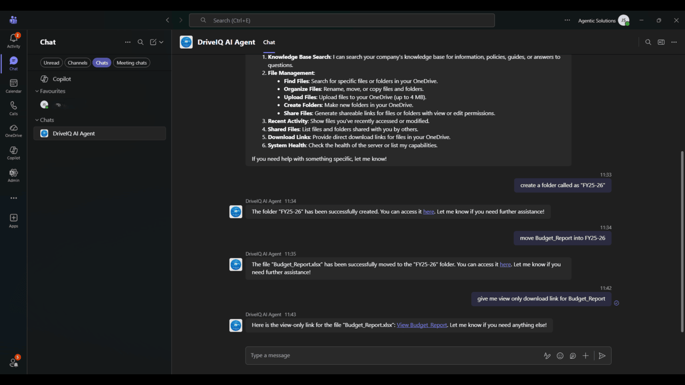
Task: Open message formatting options icon
Action: click(547, 356)
